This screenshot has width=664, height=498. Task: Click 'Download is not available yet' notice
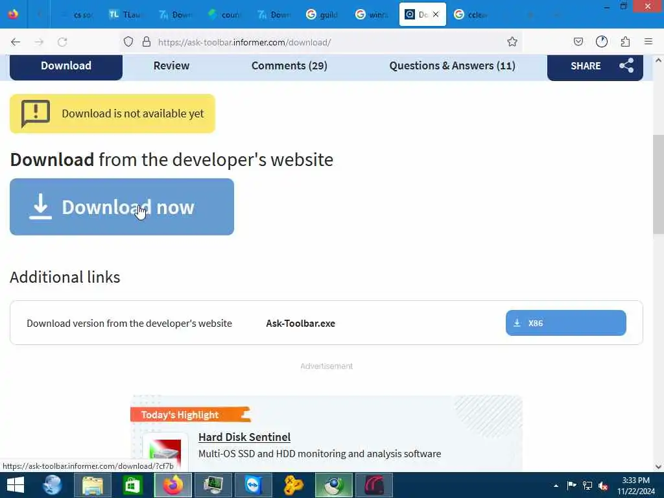tap(112, 113)
